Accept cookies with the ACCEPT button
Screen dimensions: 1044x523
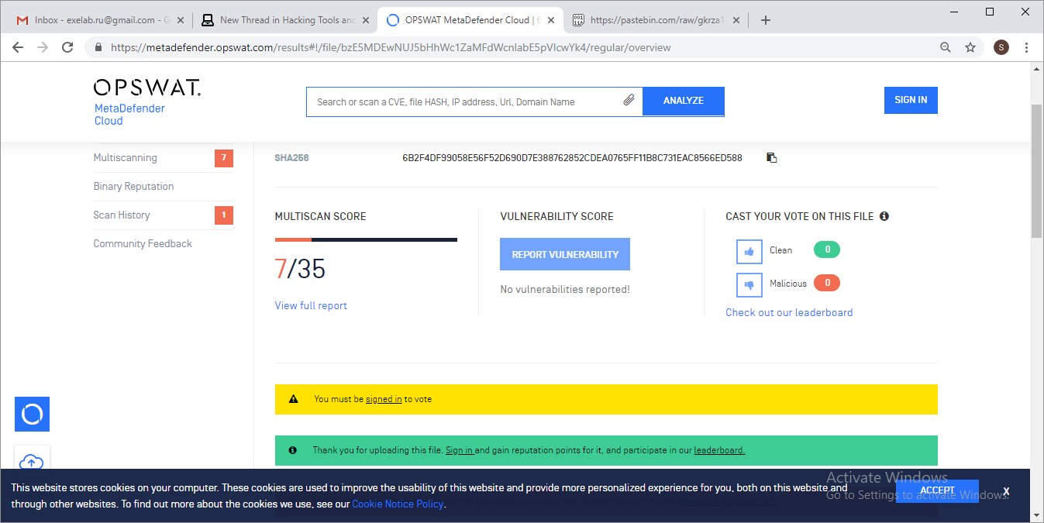pos(937,490)
